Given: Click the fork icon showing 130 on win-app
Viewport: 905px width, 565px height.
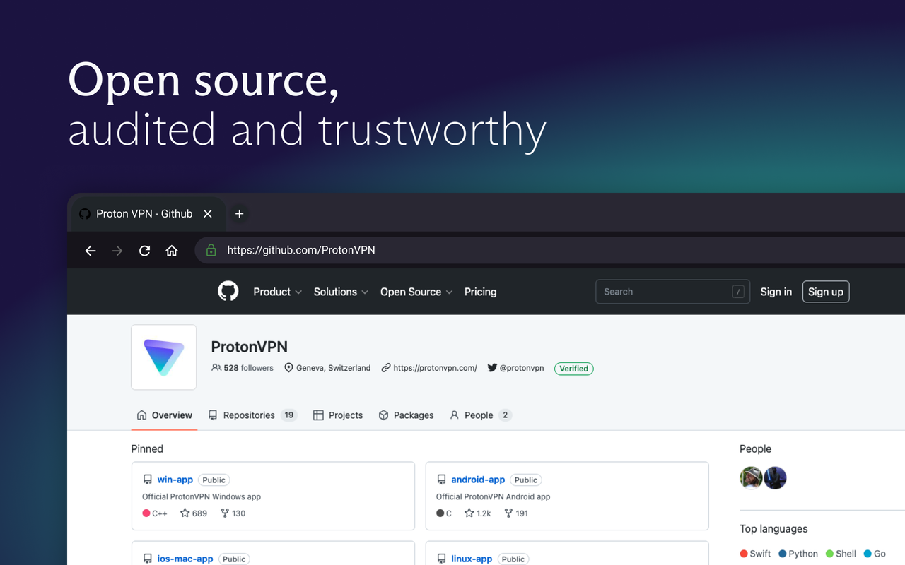Looking at the screenshot, I should tap(225, 513).
